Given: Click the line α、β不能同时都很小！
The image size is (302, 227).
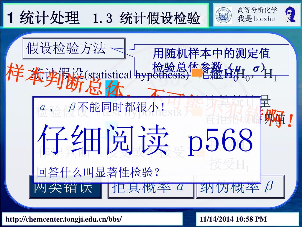Looking at the screenshot, I should (x=102, y=107).
